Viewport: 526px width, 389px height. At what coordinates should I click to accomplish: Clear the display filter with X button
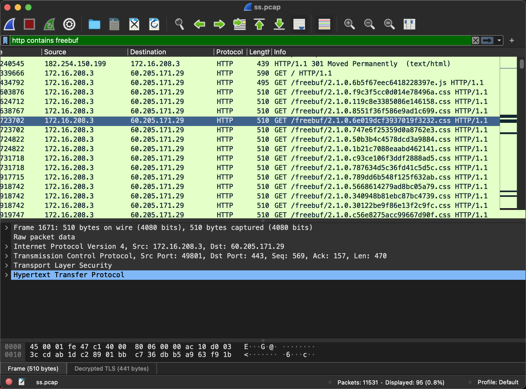pyautogui.click(x=475, y=40)
